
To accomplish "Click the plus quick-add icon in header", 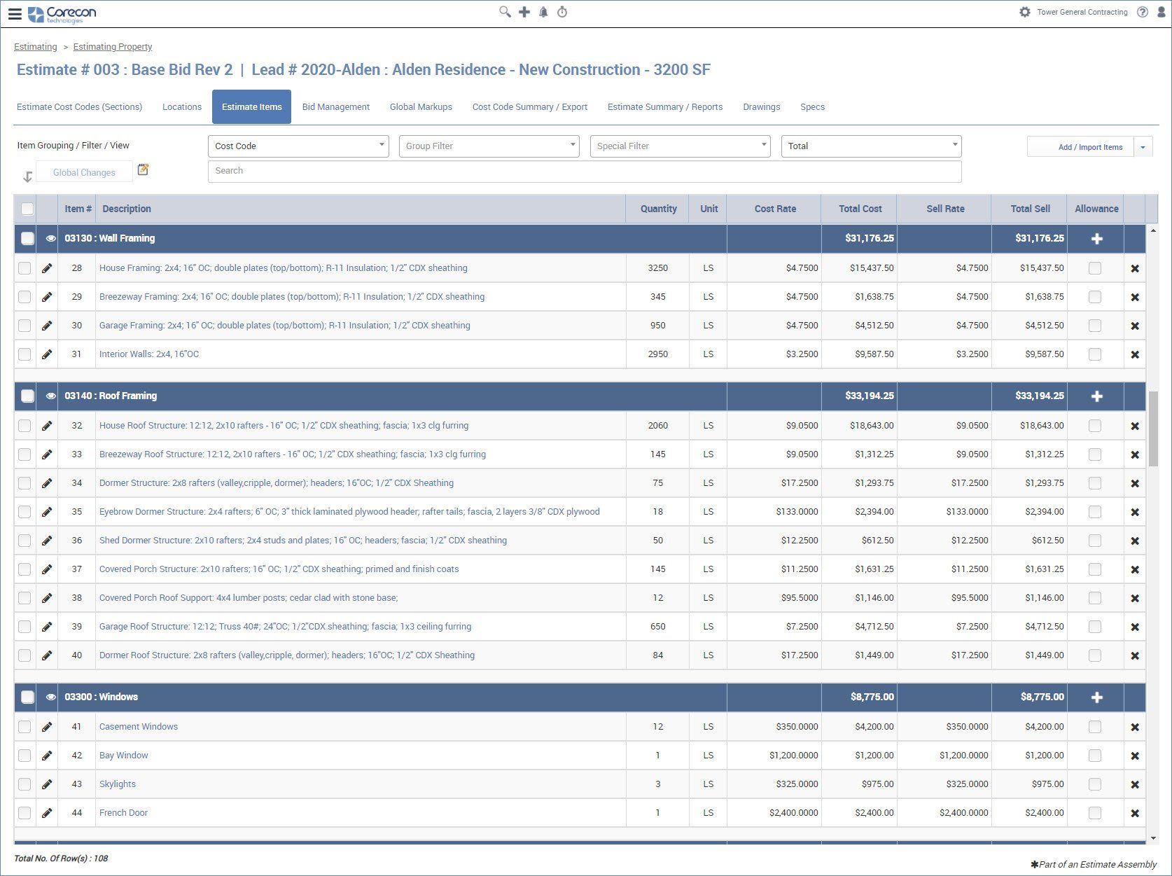I will pyautogui.click(x=524, y=12).
